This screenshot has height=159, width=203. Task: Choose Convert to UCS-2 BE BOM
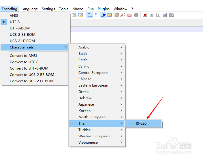(x=35, y=75)
